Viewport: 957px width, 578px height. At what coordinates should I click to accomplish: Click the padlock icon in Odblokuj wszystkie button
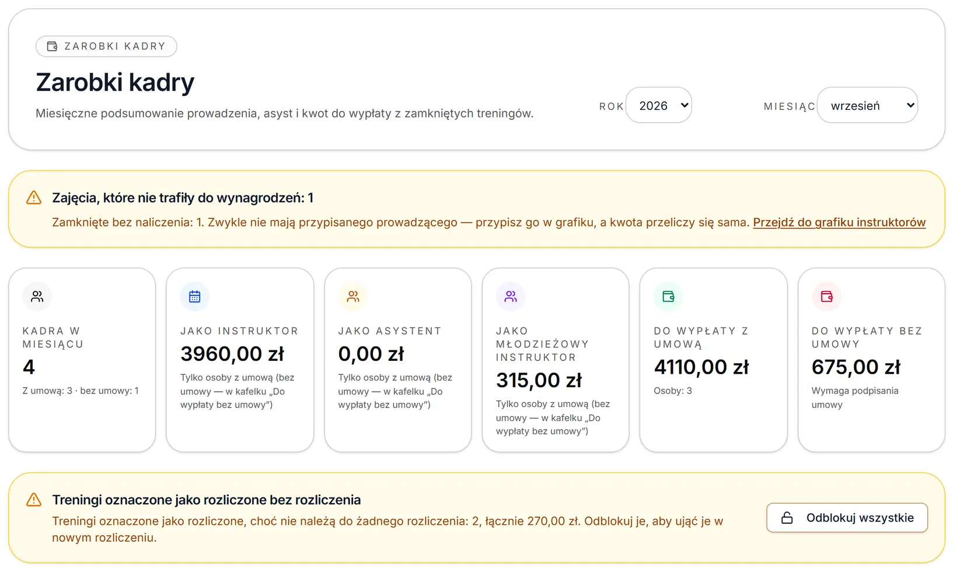[787, 518]
